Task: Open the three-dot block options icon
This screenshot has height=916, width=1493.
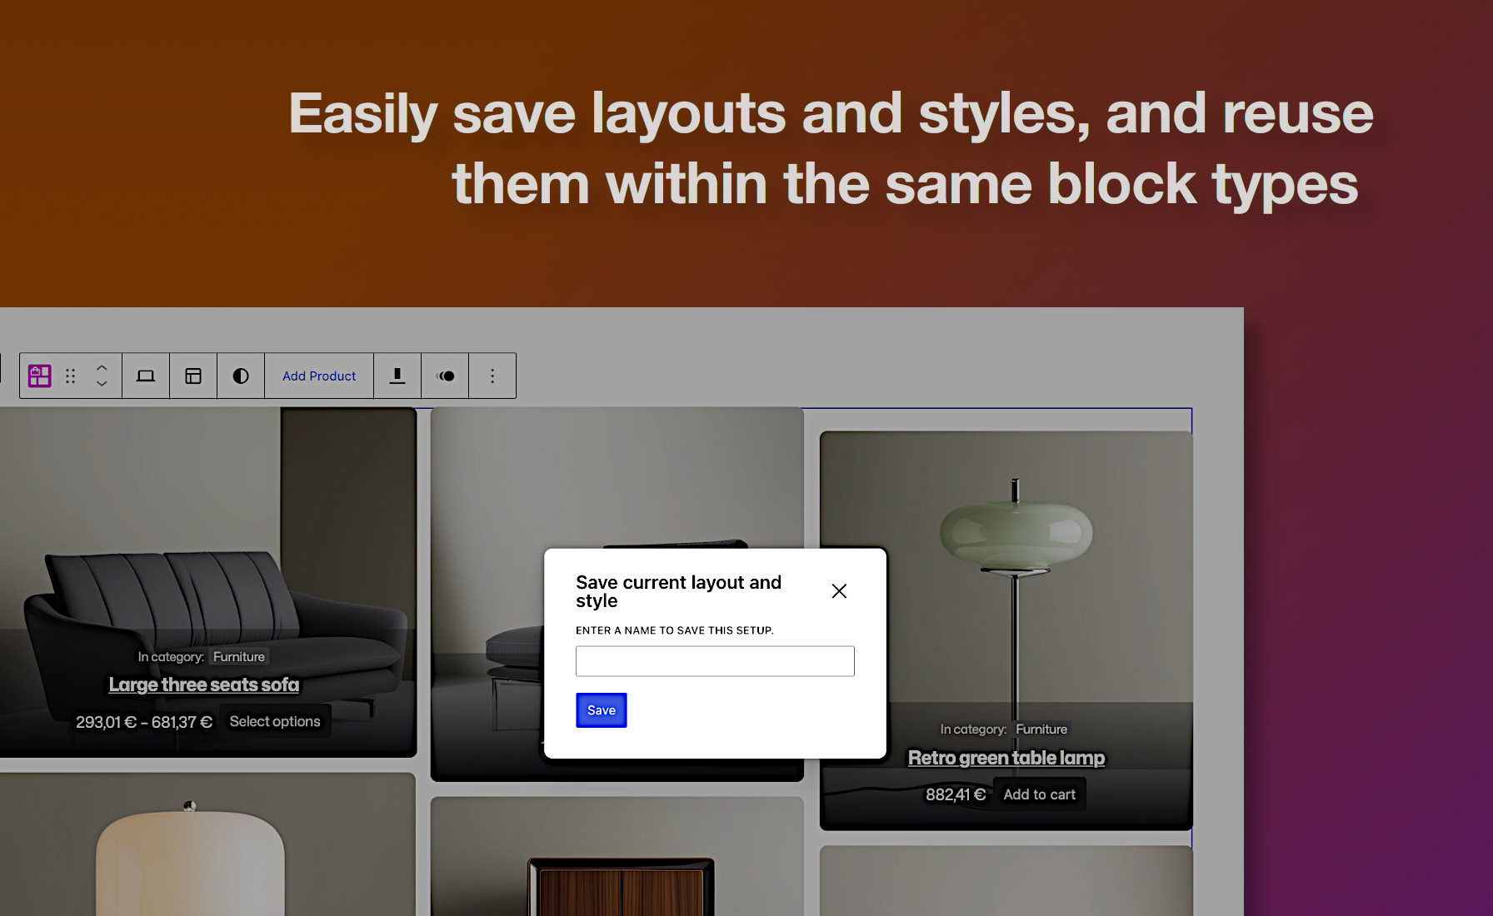Action: [492, 376]
